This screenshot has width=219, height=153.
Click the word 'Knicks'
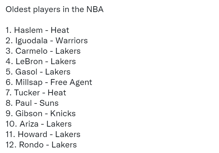click(63, 114)
